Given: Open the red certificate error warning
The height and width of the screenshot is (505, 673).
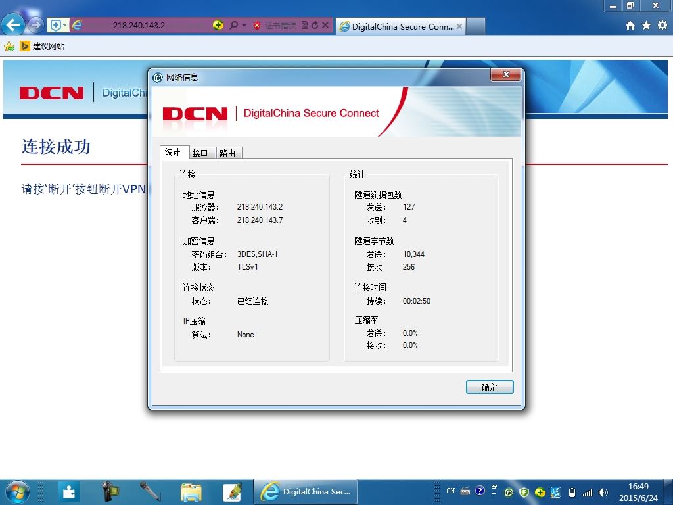Looking at the screenshot, I should (275, 26).
